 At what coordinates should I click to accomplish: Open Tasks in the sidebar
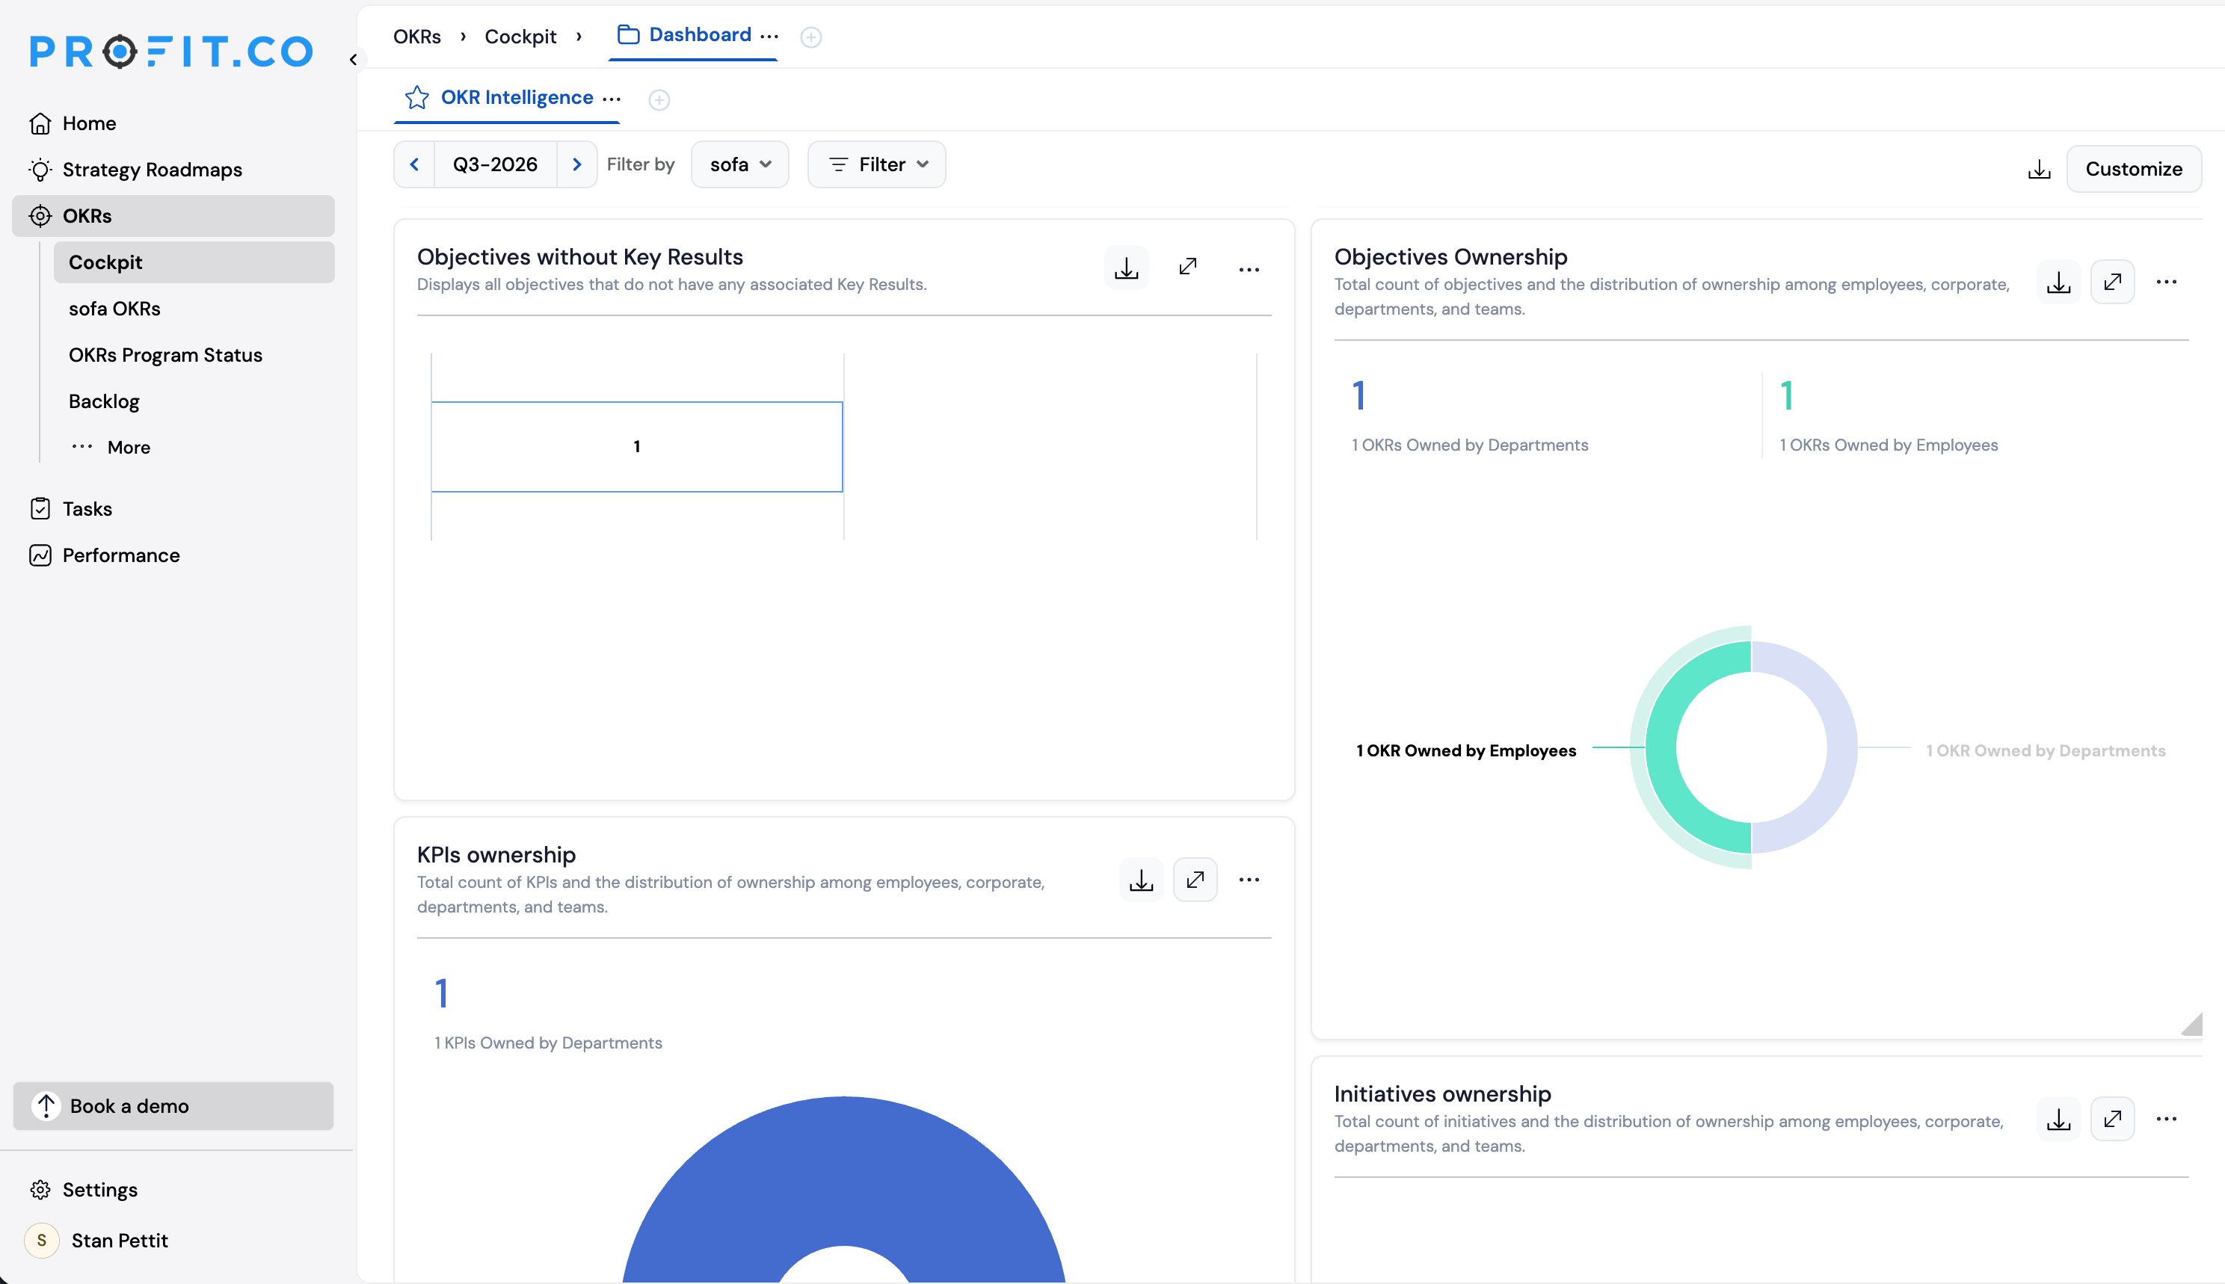coord(173,509)
